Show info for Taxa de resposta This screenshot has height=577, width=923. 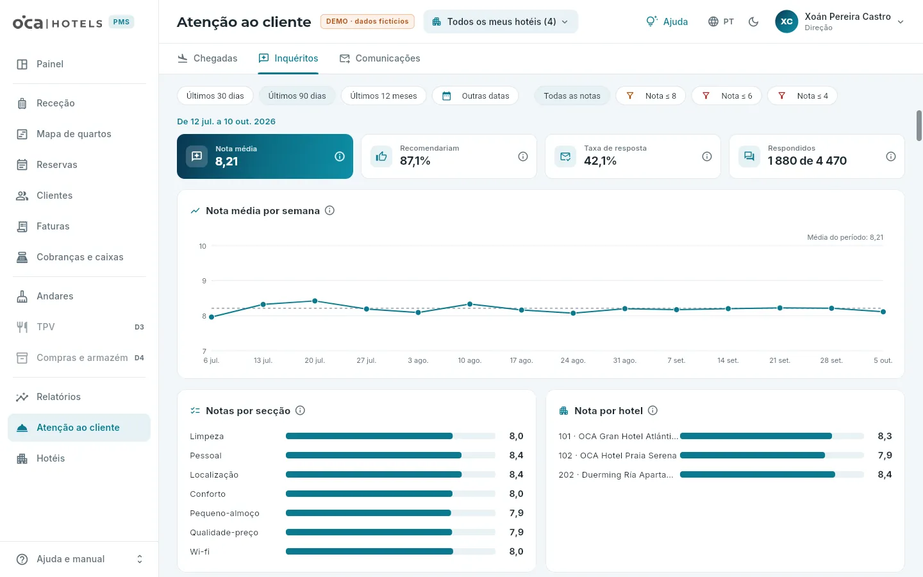coord(707,156)
